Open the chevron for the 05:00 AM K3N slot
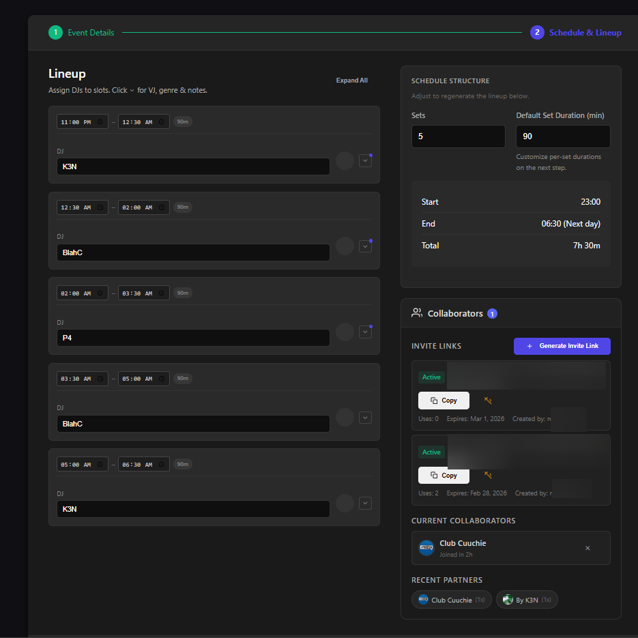638x638 pixels. 365,504
